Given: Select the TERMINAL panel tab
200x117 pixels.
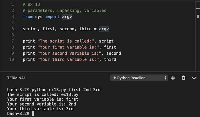Looking at the screenshot, I should pos(16,78).
